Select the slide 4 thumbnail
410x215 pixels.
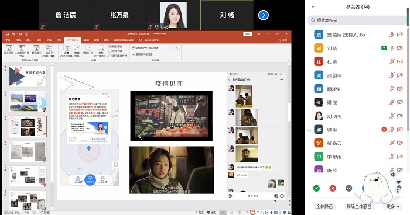(28, 151)
